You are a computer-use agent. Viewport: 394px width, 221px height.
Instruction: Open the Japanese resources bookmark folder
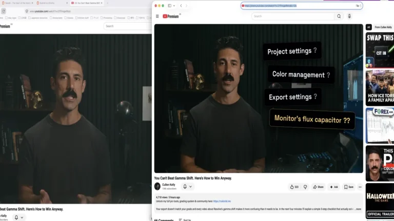click(38, 18)
